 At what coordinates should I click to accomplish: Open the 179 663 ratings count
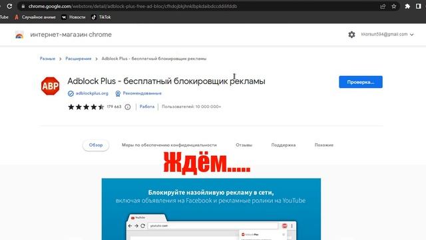pyautogui.click(x=114, y=107)
